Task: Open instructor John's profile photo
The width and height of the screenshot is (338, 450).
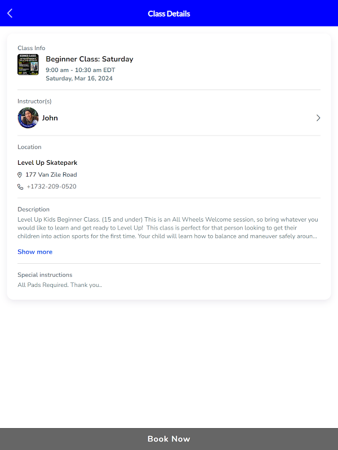Action: click(x=28, y=118)
